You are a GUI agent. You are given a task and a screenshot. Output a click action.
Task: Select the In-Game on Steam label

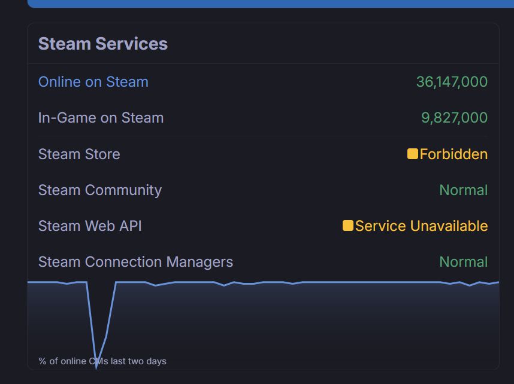(x=101, y=118)
